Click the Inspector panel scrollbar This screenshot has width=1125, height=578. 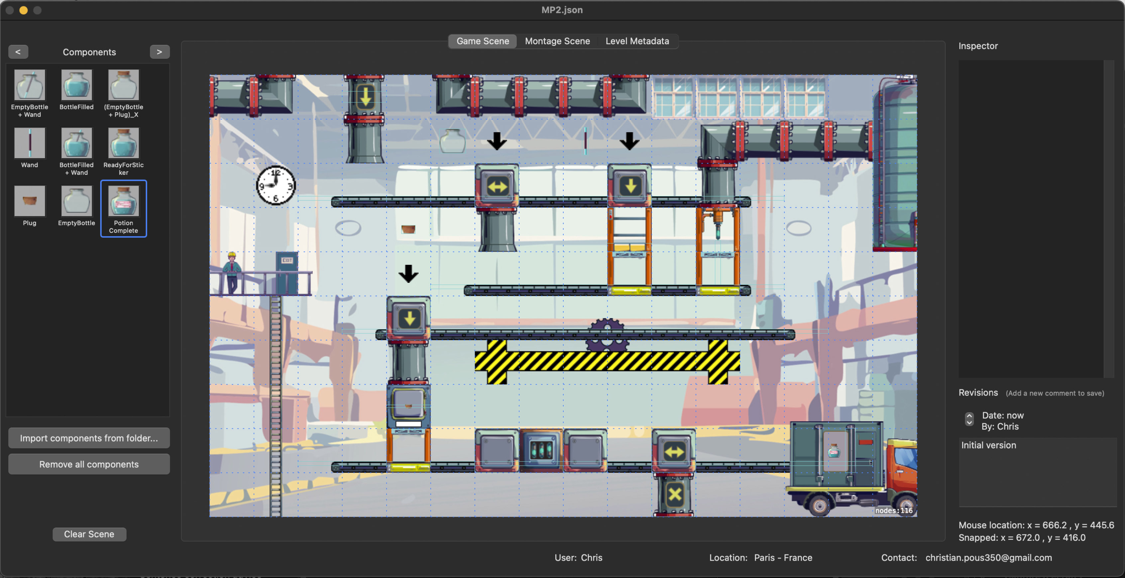click(1108, 218)
